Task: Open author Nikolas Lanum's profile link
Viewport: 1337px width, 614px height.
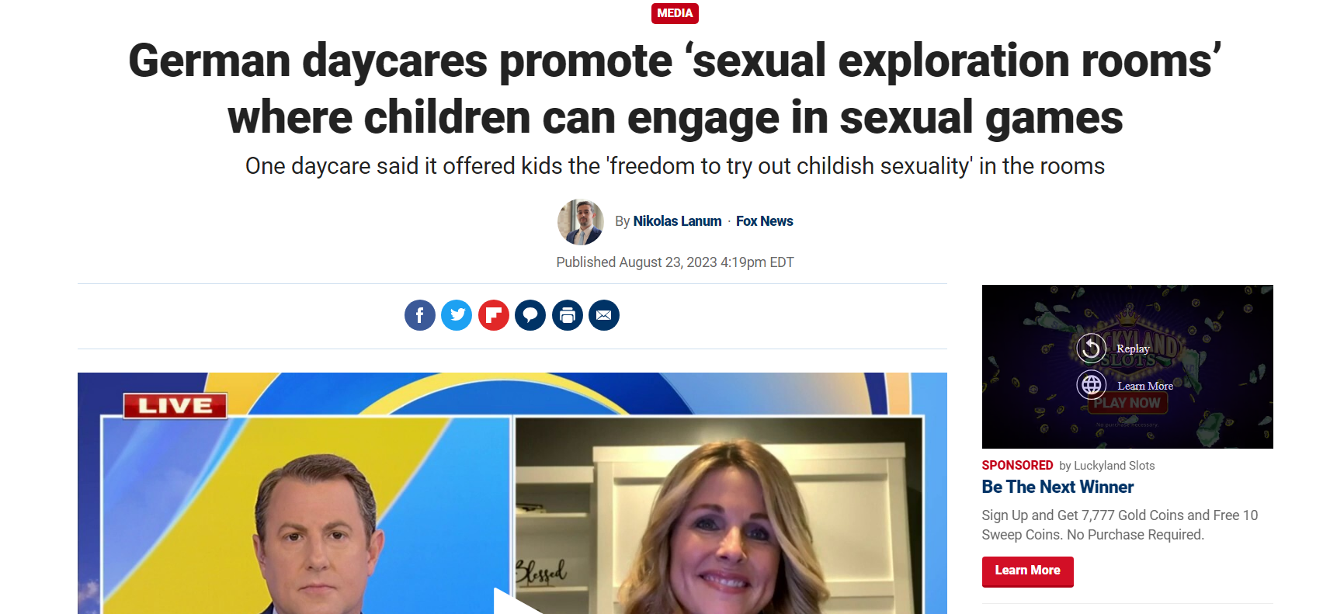Action: (x=677, y=221)
